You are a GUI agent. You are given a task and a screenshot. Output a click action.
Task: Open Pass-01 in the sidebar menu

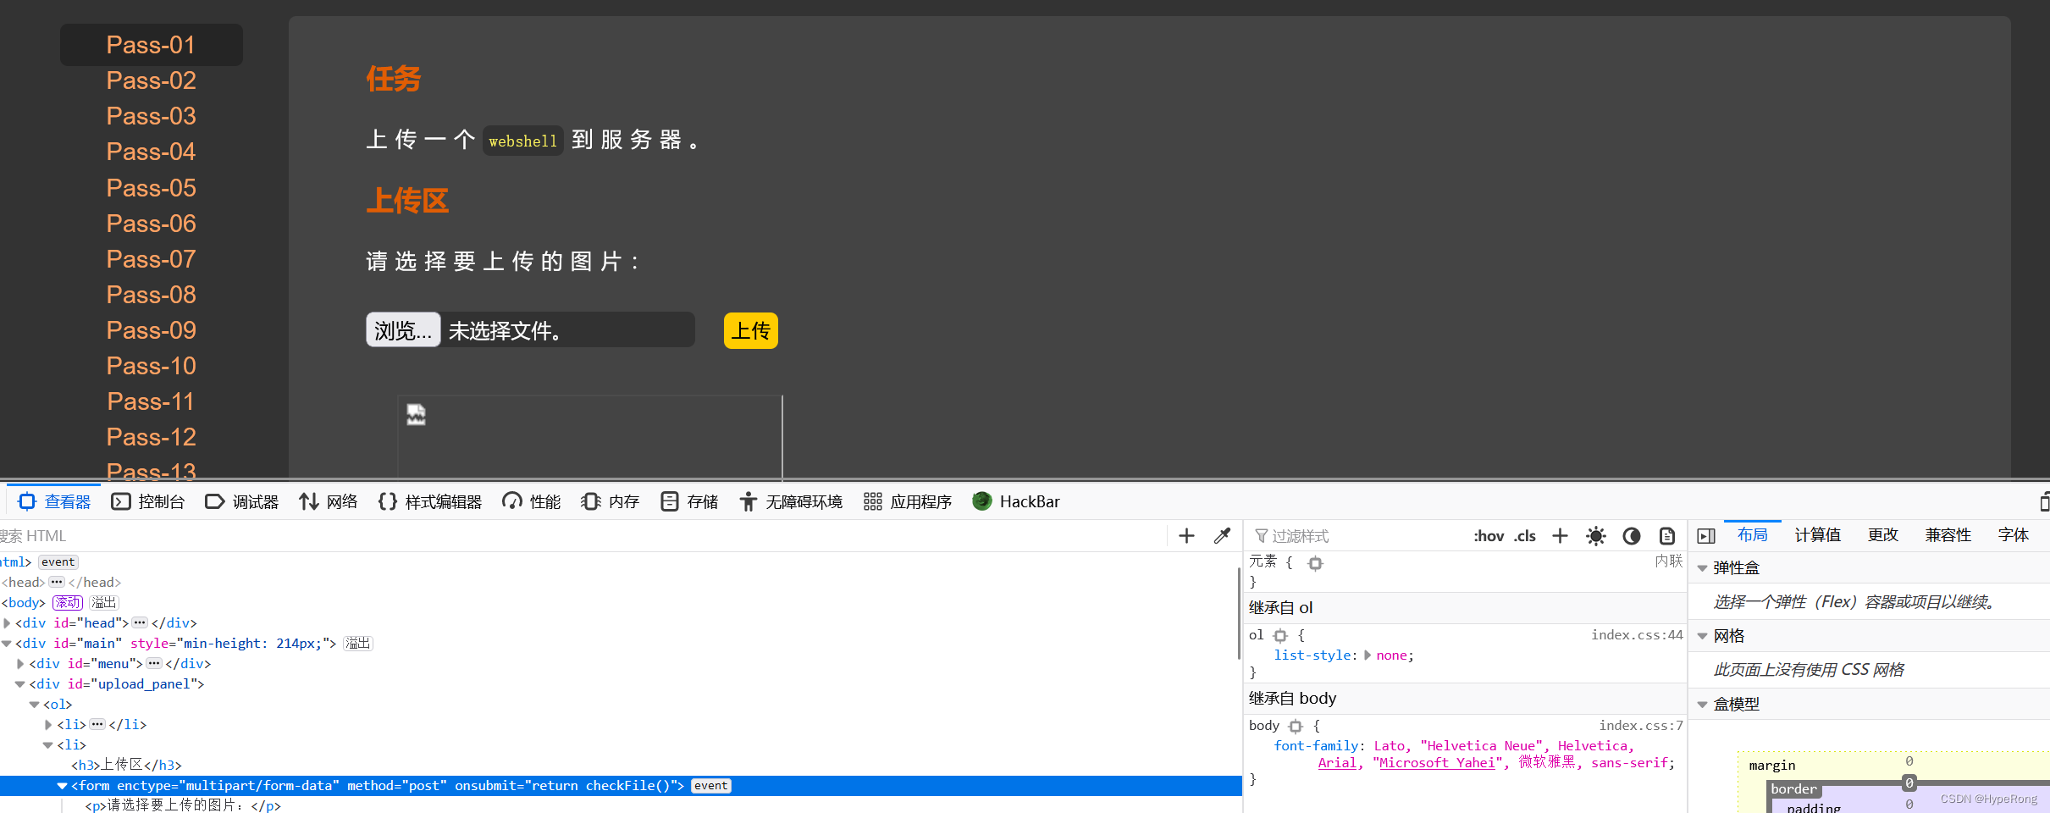151,45
